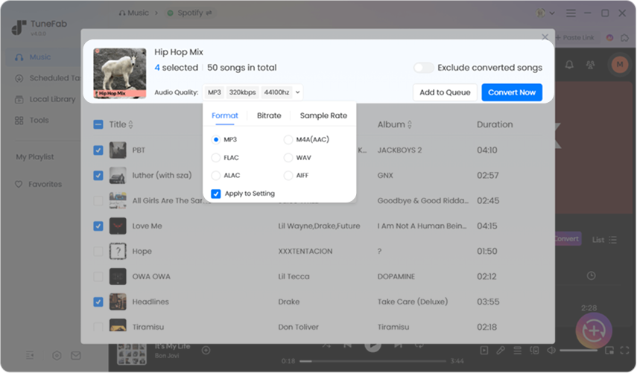The width and height of the screenshot is (637, 373).
Task: Click the Add to Queue button
Action: point(445,92)
